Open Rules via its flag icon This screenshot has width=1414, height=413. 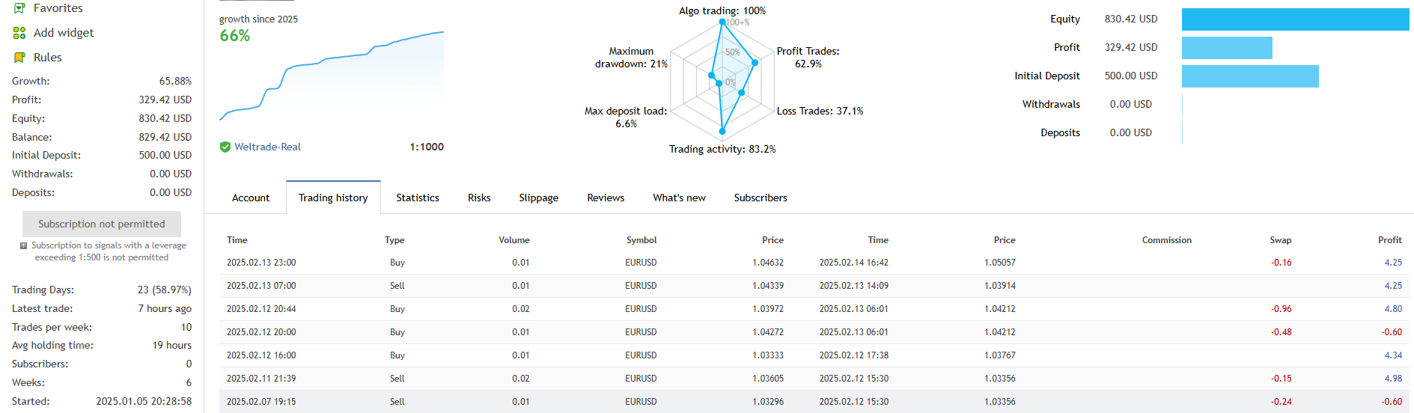[19, 58]
